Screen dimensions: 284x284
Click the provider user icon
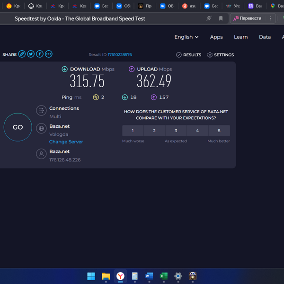click(41, 154)
